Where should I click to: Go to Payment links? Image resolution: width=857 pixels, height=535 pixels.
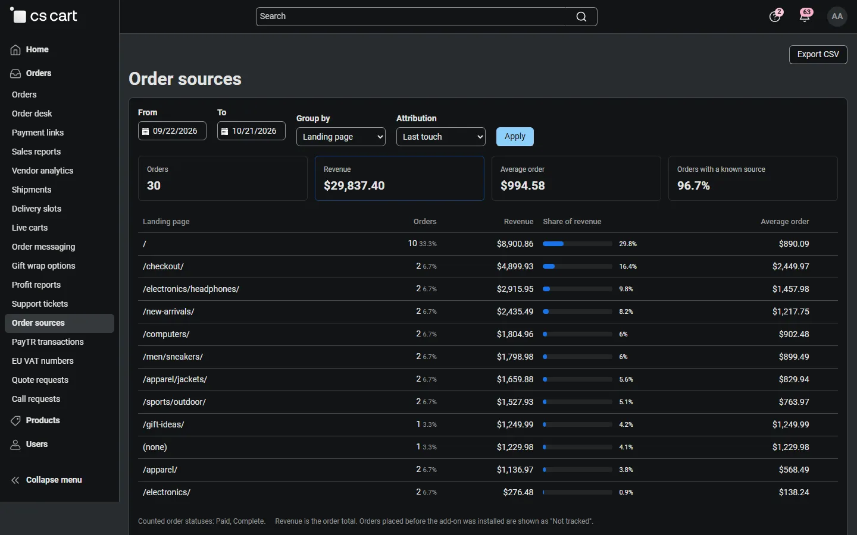pos(37,133)
